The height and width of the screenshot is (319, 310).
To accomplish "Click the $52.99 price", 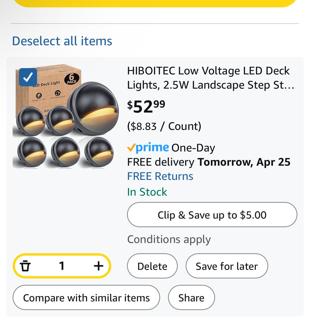I will (146, 106).
